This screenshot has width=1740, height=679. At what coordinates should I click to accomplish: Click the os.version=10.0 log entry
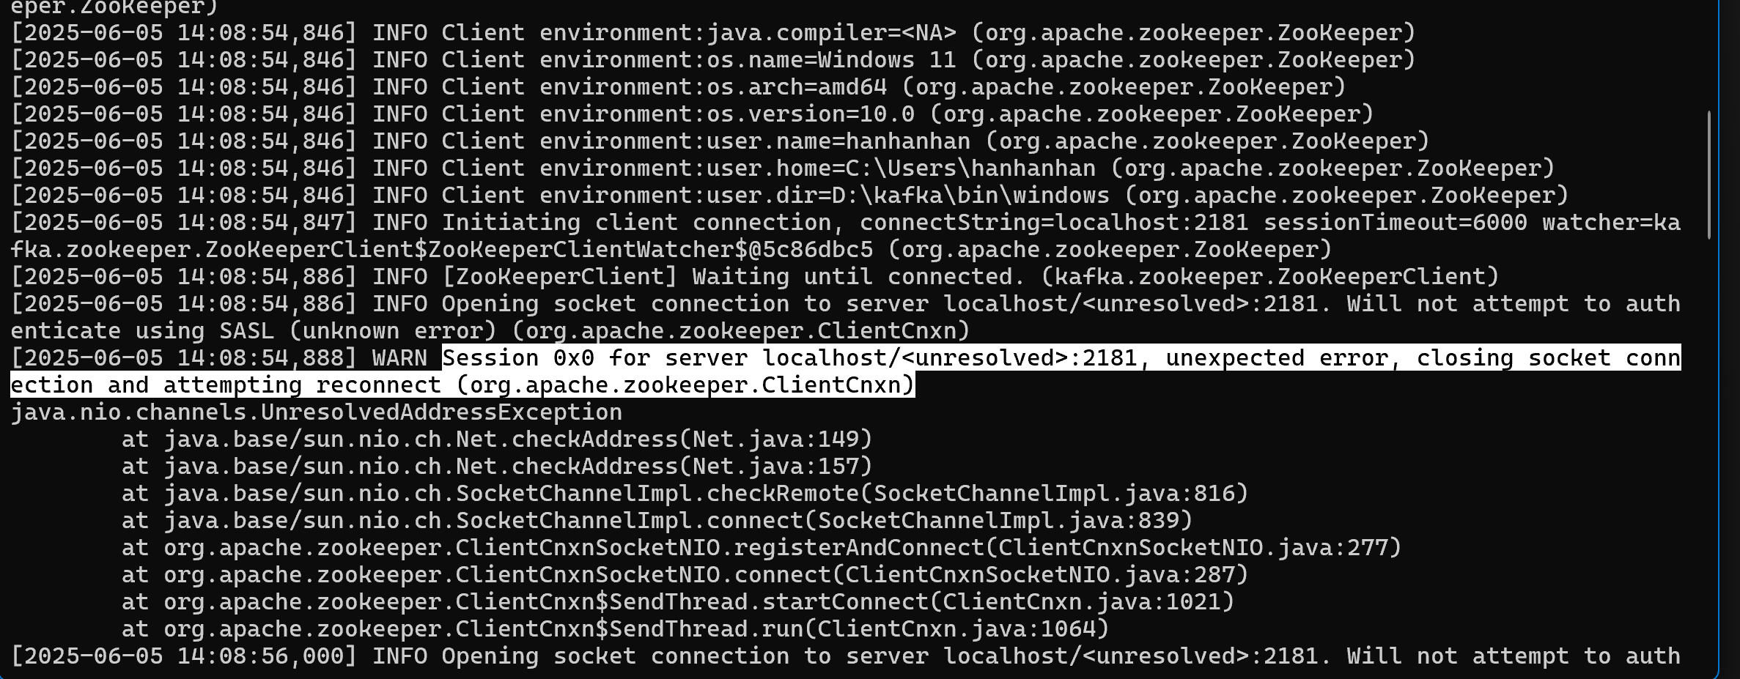(692, 114)
